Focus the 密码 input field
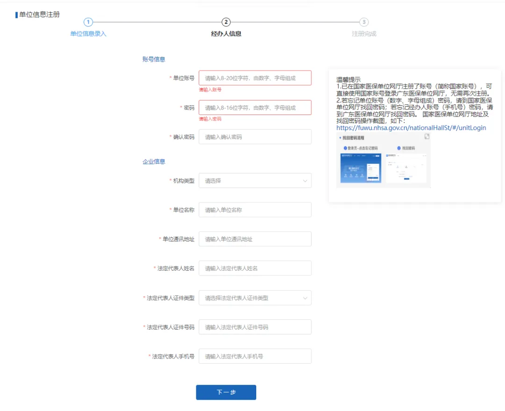 [x=255, y=108]
